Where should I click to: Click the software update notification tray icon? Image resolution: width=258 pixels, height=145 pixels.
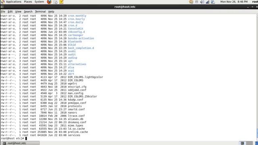point(191,2)
